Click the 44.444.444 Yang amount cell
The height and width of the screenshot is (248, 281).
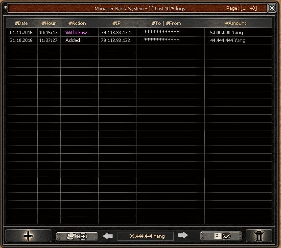tap(228, 41)
